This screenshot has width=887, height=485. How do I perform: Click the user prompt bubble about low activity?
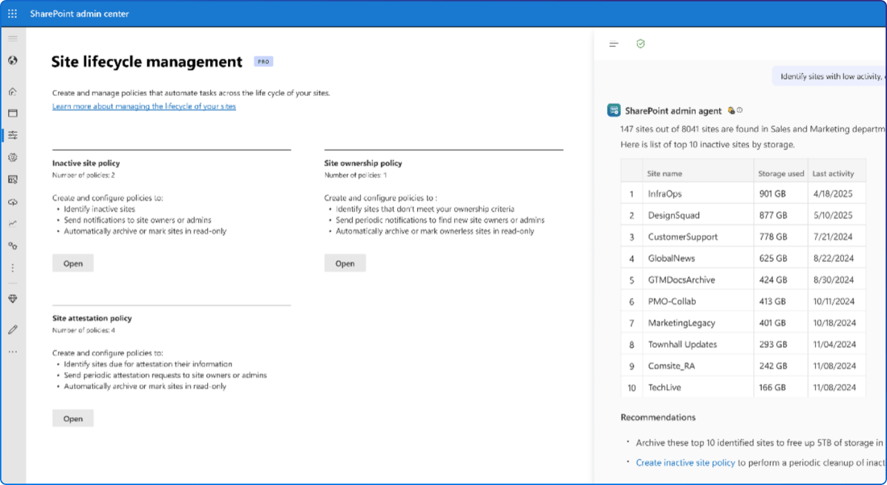tap(829, 76)
